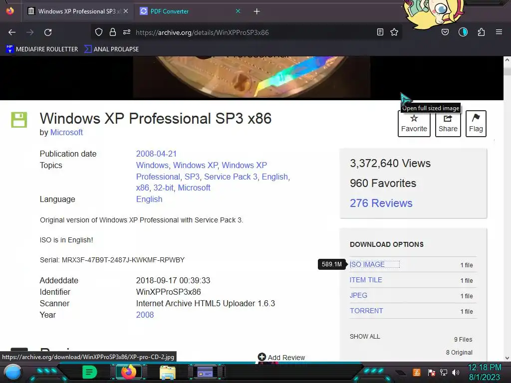The image size is (511, 383).
Task: Open the Start orb on the taskbar
Action: tap(13, 372)
